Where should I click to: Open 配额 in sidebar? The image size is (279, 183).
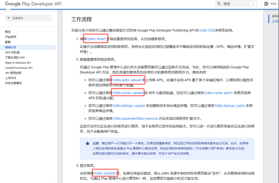(x=8, y=42)
